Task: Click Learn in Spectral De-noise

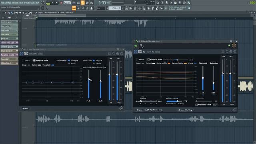Action: [141, 60]
